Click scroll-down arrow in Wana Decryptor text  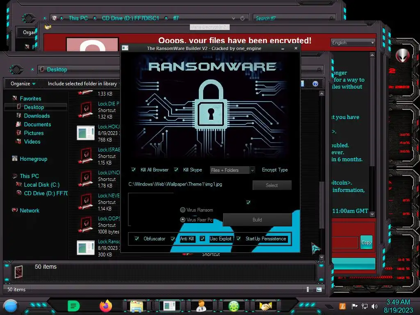coord(372,214)
